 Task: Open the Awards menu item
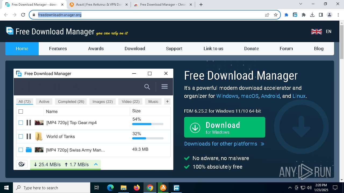click(96, 49)
